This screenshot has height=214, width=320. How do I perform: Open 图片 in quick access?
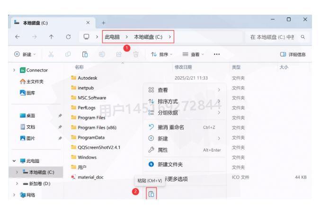click(x=27, y=138)
